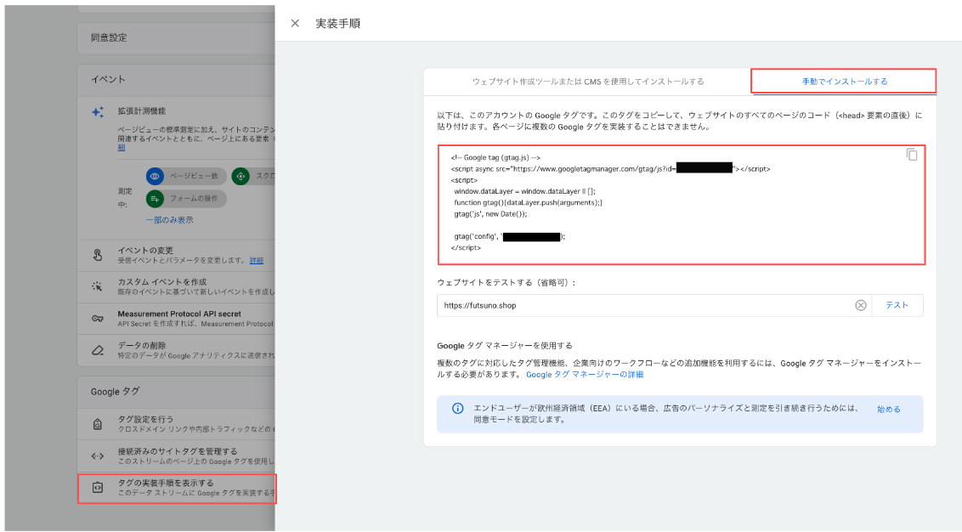Click the カスタム イベントを作成 icon
962x532 pixels.
click(98, 286)
